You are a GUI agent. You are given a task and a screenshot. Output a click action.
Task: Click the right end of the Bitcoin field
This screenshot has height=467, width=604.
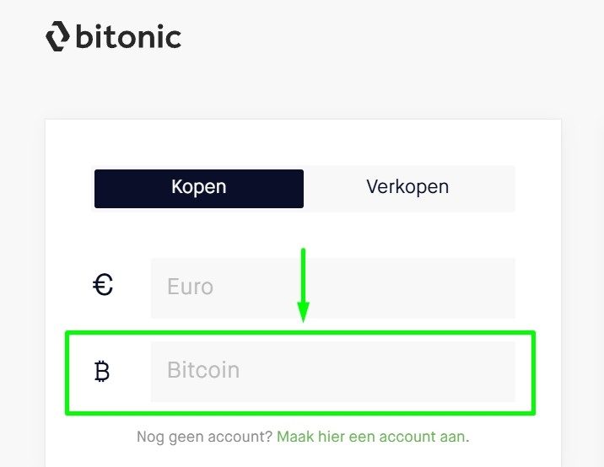point(498,371)
